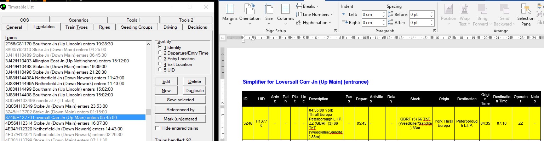Click the Trains list vertical scrollbar

click(148, 91)
